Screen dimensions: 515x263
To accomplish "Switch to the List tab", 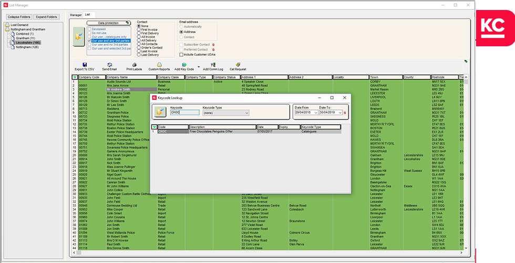I will [x=87, y=15].
